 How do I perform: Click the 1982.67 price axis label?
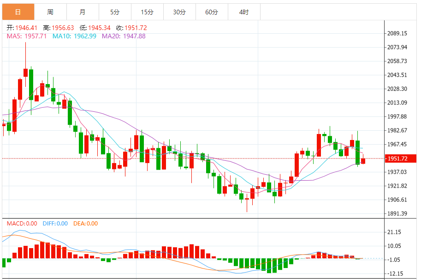click(x=397, y=130)
